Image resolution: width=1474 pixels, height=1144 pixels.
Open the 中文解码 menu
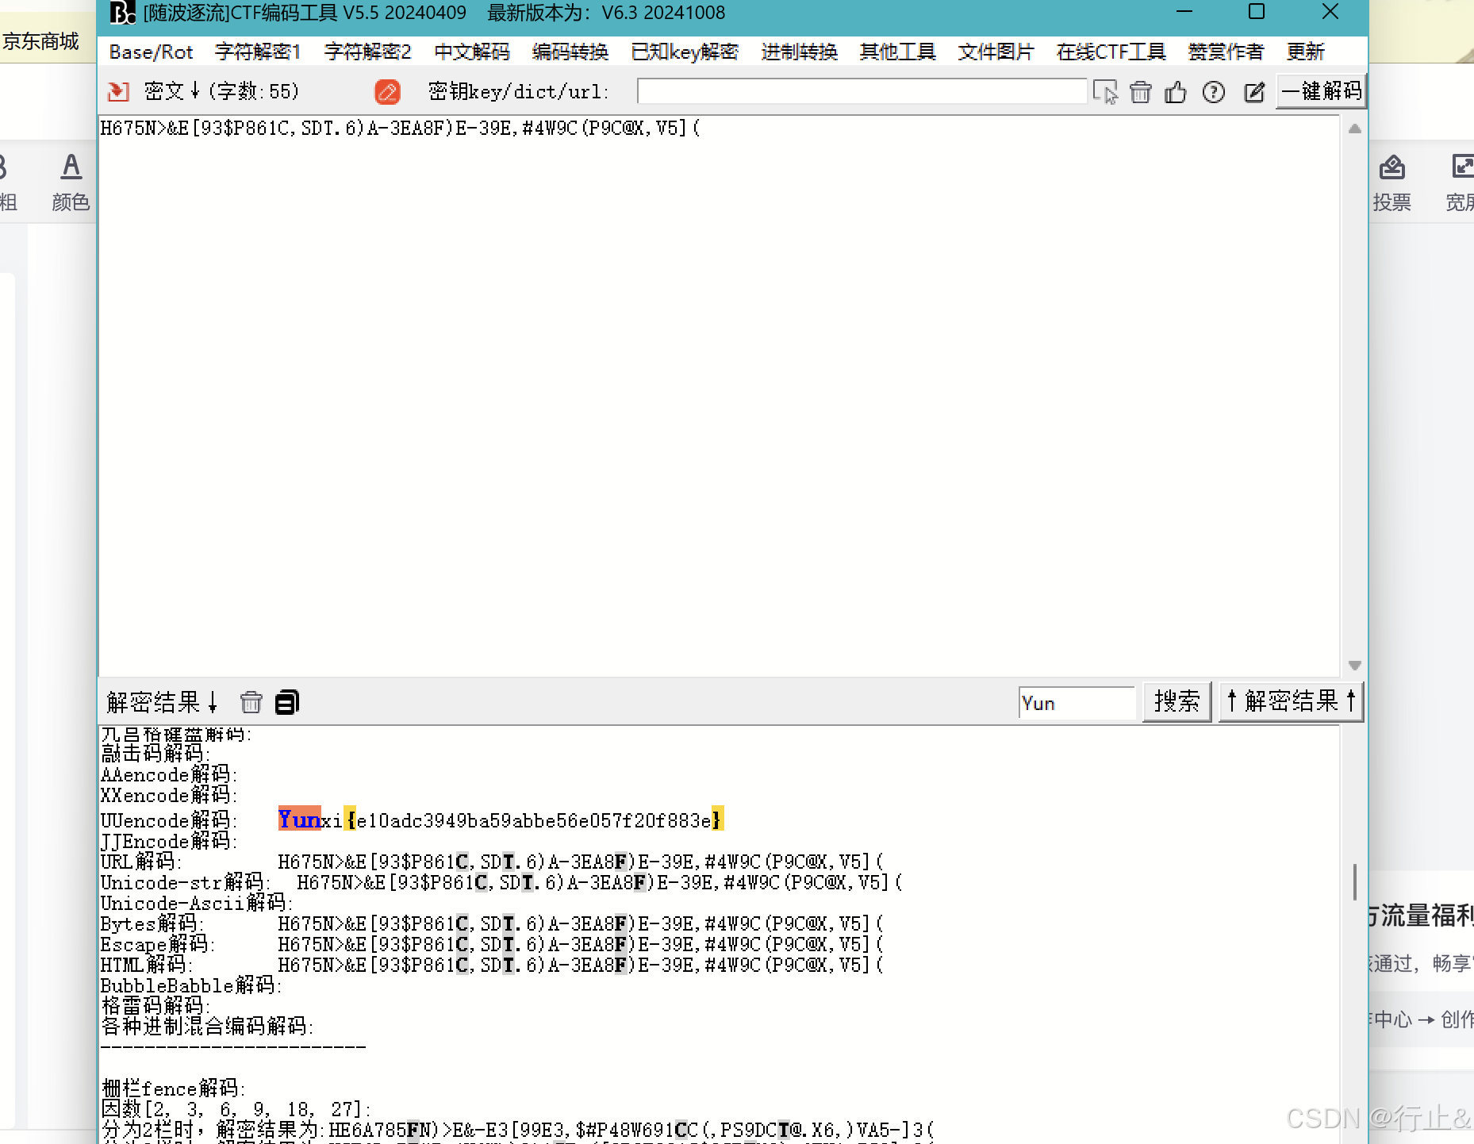coord(472,52)
